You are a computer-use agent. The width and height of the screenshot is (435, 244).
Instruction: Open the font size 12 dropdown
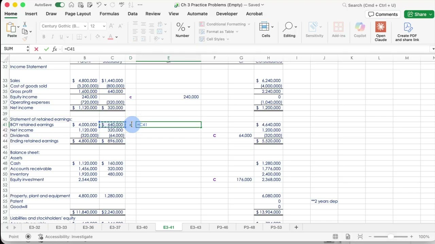[104, 26]
